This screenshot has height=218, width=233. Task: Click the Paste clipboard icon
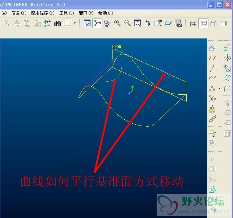pos(27,23)
